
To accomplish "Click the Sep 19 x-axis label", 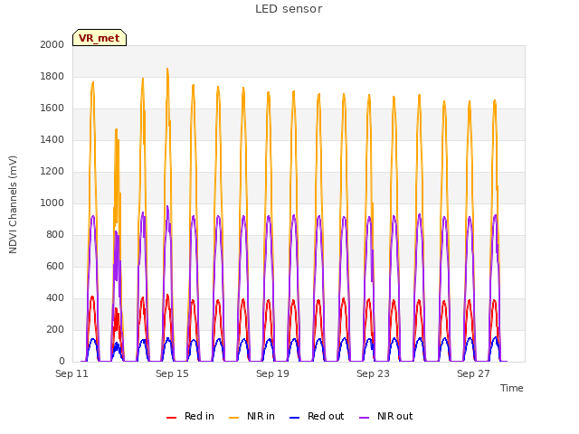I will pos(272,373).
